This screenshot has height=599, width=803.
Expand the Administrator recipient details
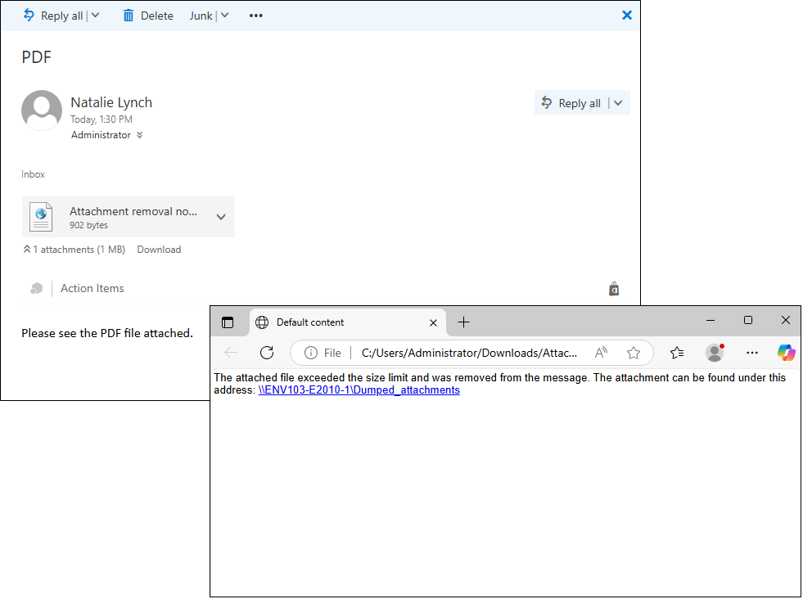[140, 135]
